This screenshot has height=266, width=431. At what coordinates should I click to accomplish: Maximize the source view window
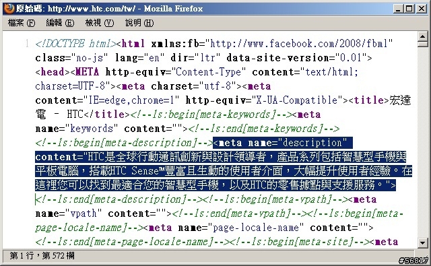(409, 9)
